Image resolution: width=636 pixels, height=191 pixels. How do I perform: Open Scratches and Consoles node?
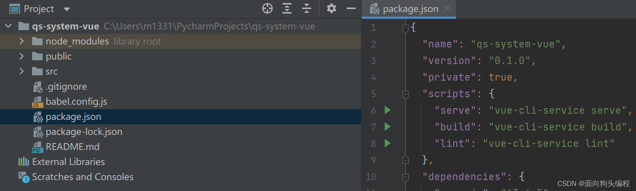83,177
